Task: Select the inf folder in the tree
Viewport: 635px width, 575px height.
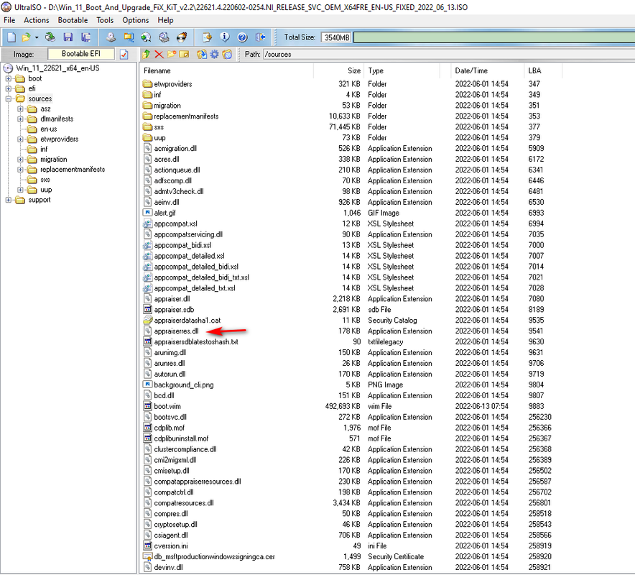Action: point(44,149)
